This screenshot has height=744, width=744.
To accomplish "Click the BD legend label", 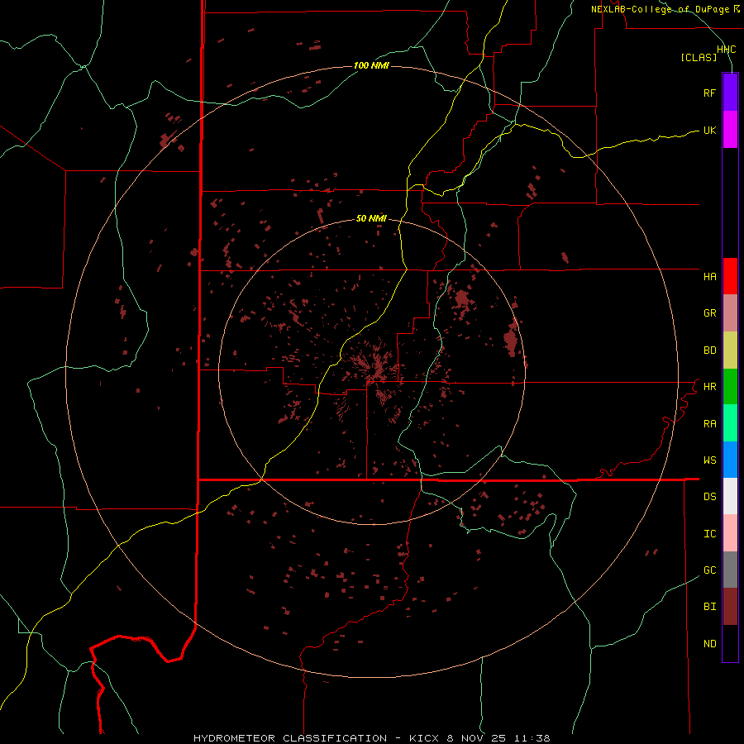I will click(709, 351).
